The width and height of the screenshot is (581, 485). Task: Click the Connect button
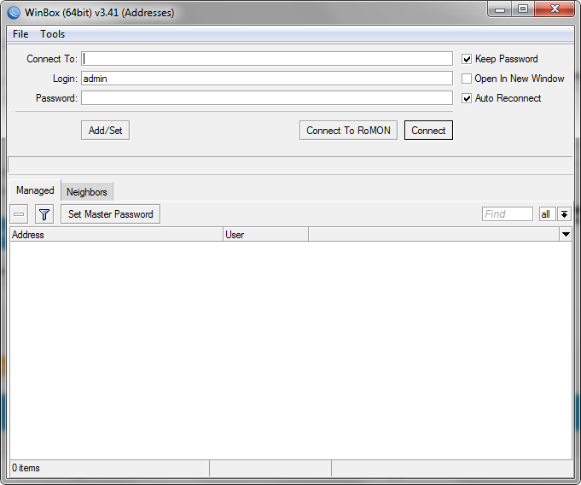[428, 131]
